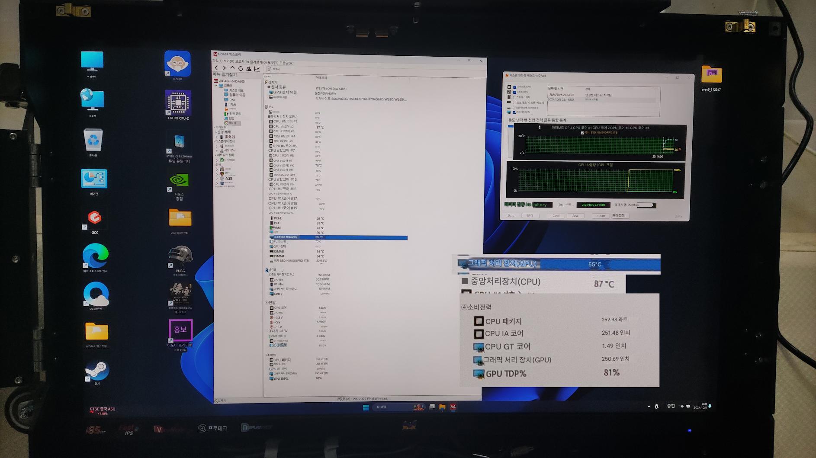Image resolution: width=816 pixels, height=458 pixels.
Task: Open the NVIDIA GeForce Experience shortcut
Action: click(179, 182)
